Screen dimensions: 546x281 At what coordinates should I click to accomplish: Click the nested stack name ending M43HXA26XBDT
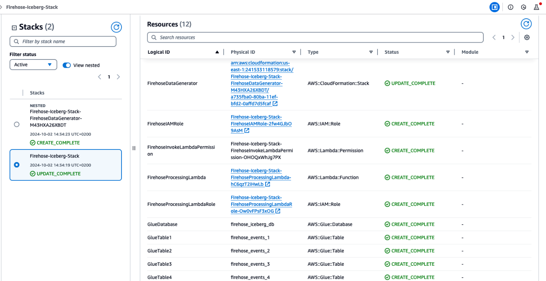click(x=56, y=118)
